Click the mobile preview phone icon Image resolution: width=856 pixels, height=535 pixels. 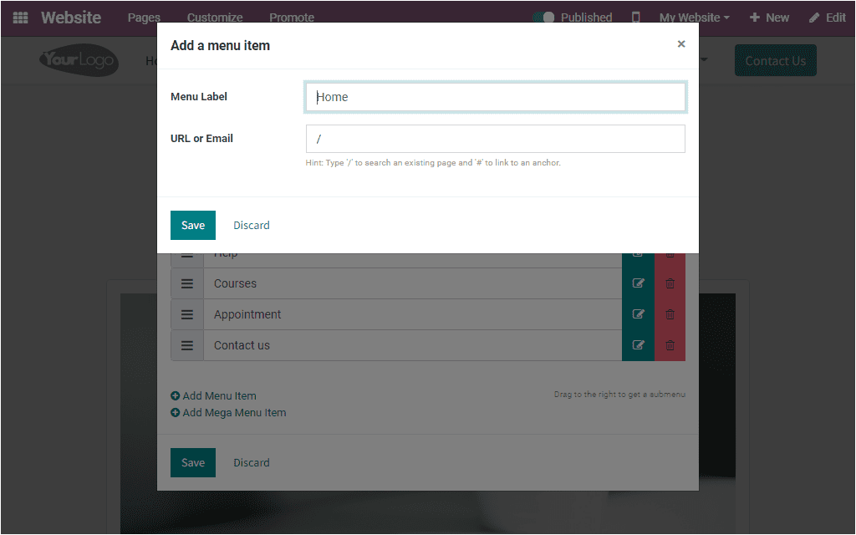(638, 17)
